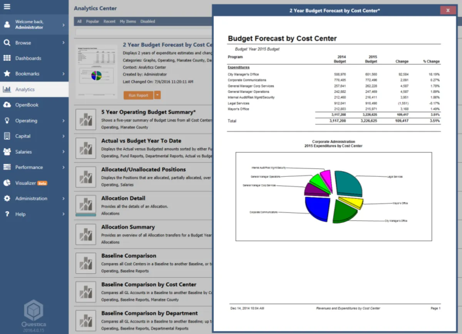462x334 pixels.
Task: Click the 5 Year Operating Budget Summary report icon
Action: pos(85,119)
